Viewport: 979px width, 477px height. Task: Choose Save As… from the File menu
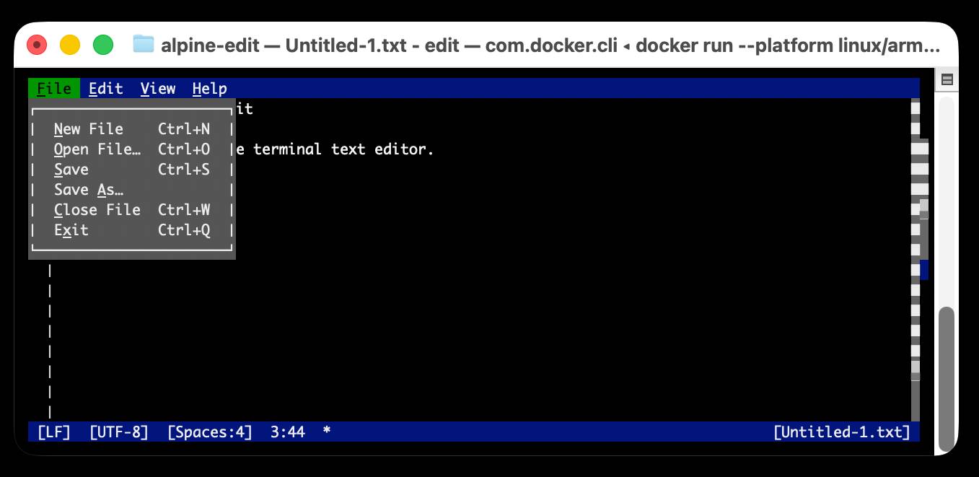click(x=88, y=189)
